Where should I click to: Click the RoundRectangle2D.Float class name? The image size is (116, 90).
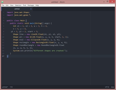pyautogui.click(x=53, y=45)
